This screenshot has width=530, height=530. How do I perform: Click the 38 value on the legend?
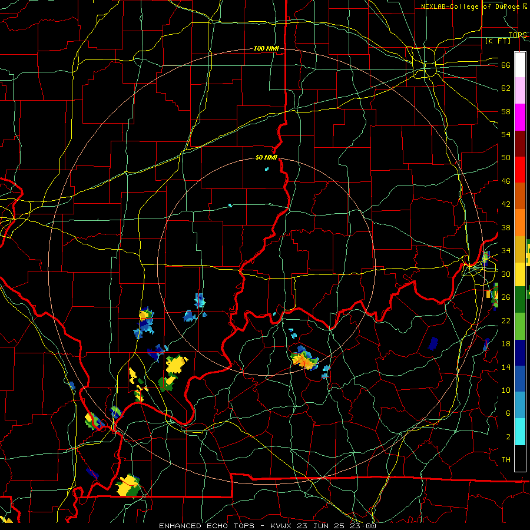click(x=506, y=227)
